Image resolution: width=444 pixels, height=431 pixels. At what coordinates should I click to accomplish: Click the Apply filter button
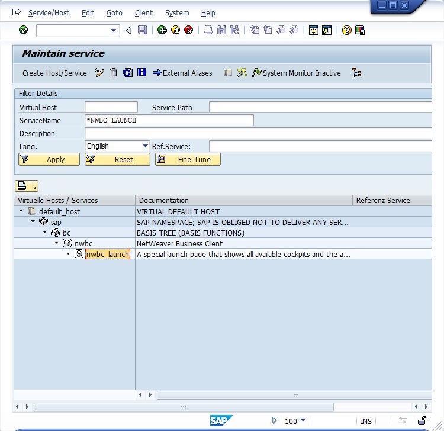point(49,159)
